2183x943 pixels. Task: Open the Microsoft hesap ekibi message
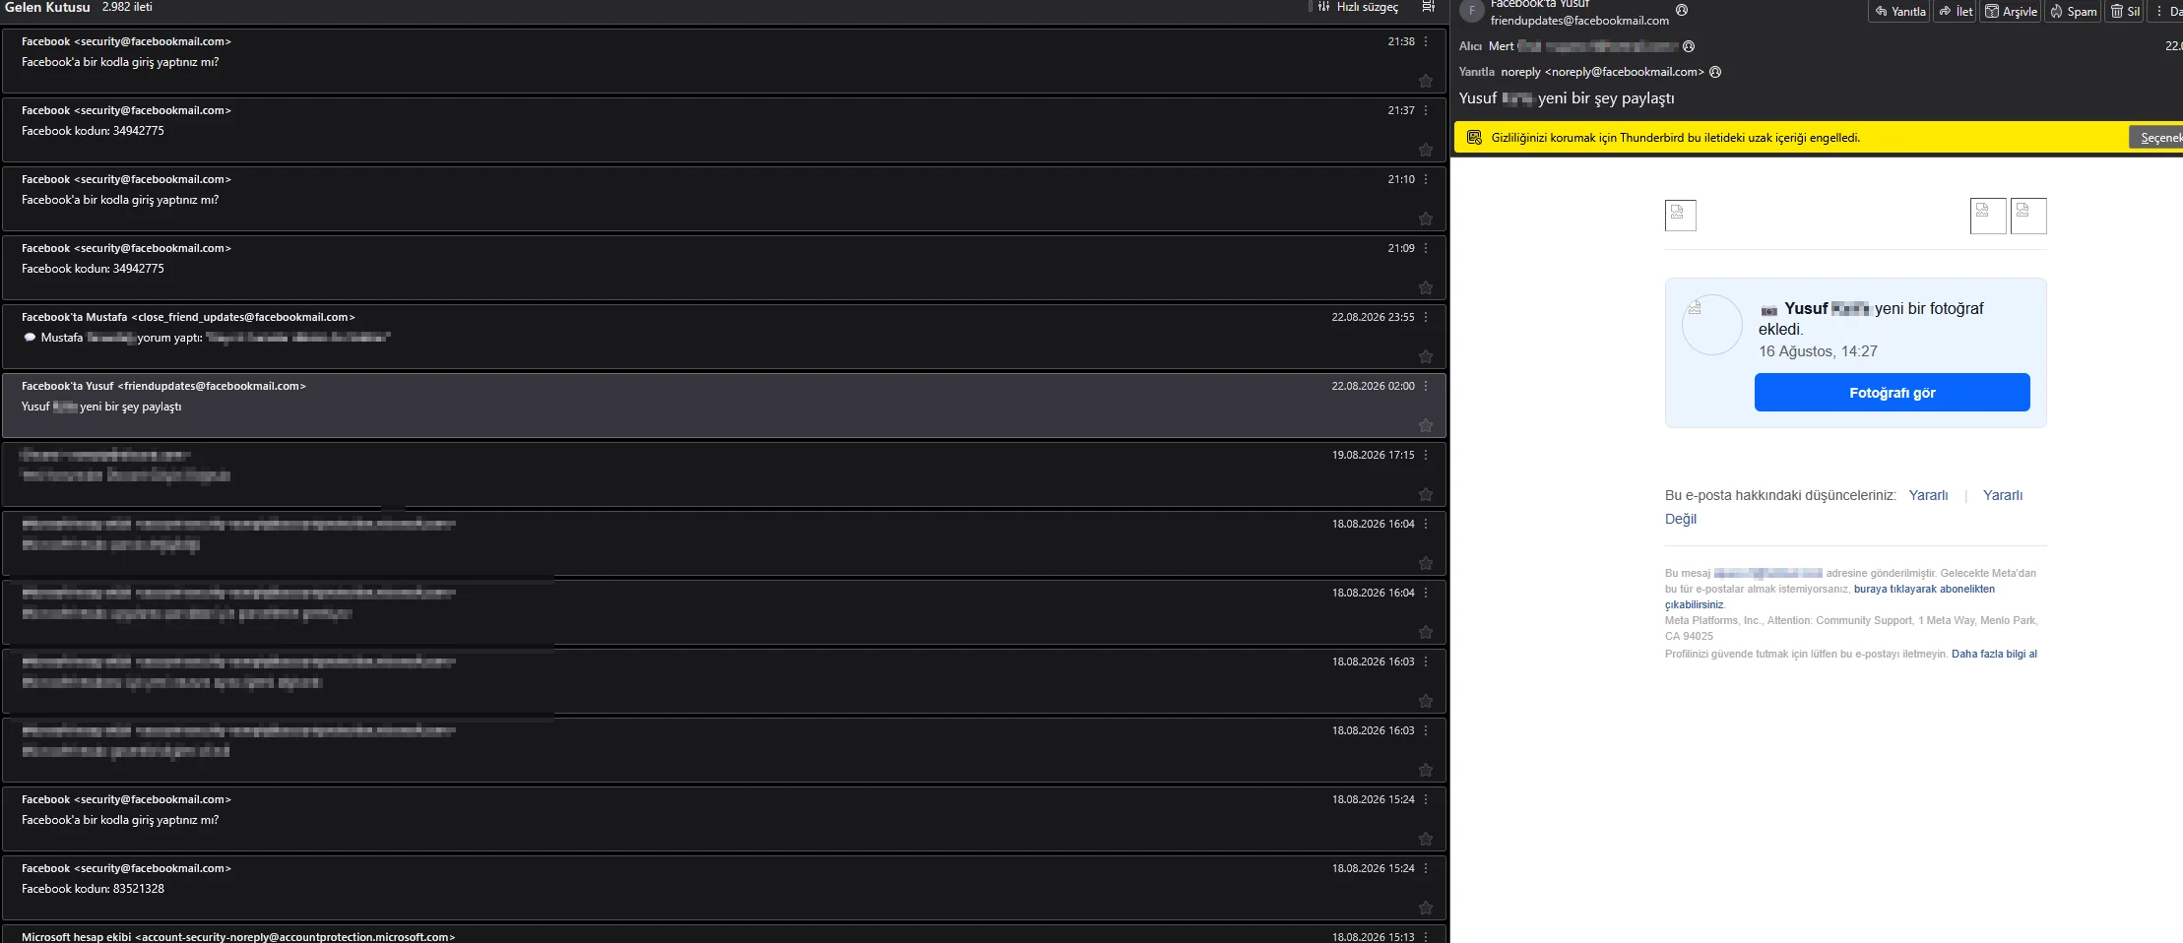click(724, 934)
